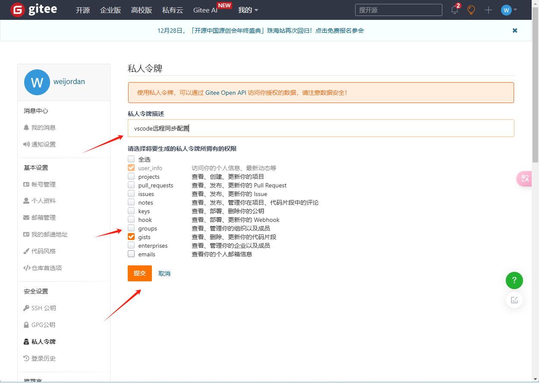This screenshot has width=539, height=383.
Task: Click the 基本设置 sidebar section heading
Action: click(x=36, y=168)
